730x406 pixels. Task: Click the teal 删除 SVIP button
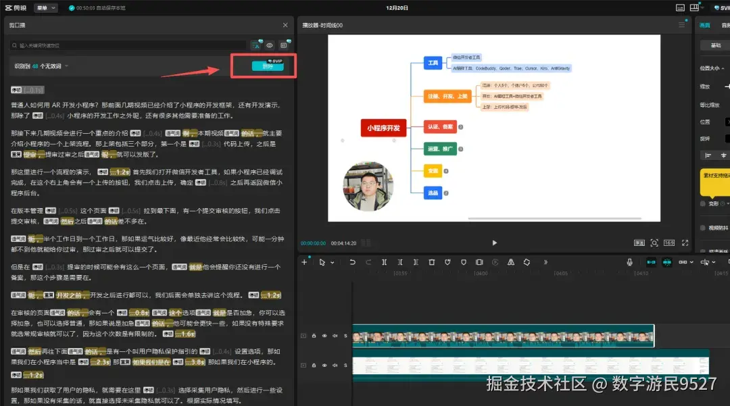268,66
